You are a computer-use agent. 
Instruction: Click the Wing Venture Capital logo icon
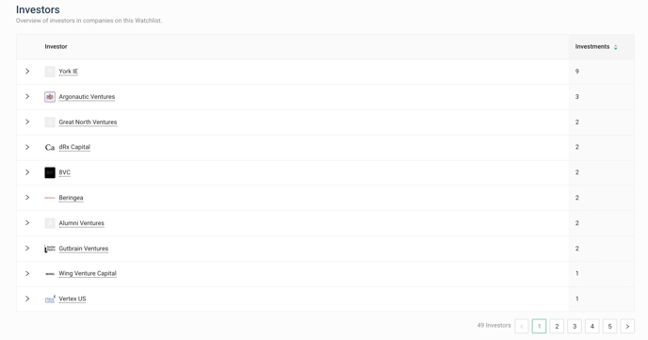click(50, 273)
